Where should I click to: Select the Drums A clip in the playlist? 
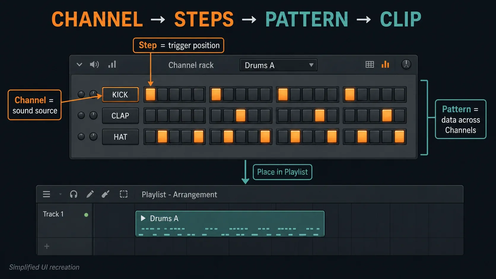[230, 224]
